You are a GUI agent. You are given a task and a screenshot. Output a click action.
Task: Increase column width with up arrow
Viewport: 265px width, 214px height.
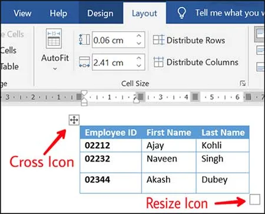coord(139,58)
